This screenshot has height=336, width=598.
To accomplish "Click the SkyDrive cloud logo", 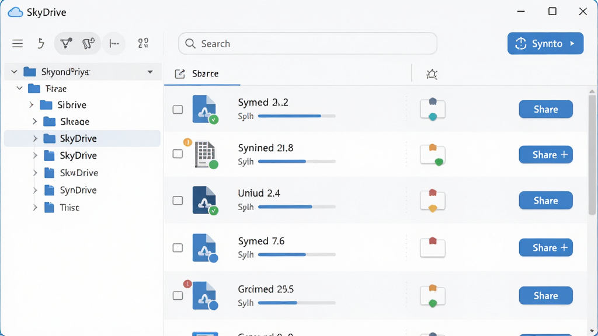I will pos(15,12).
